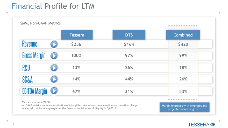Viewport: 228px width, 128px height.
Task: Click the Financial Profile for LTM title
Action: [x=53, y=6]
